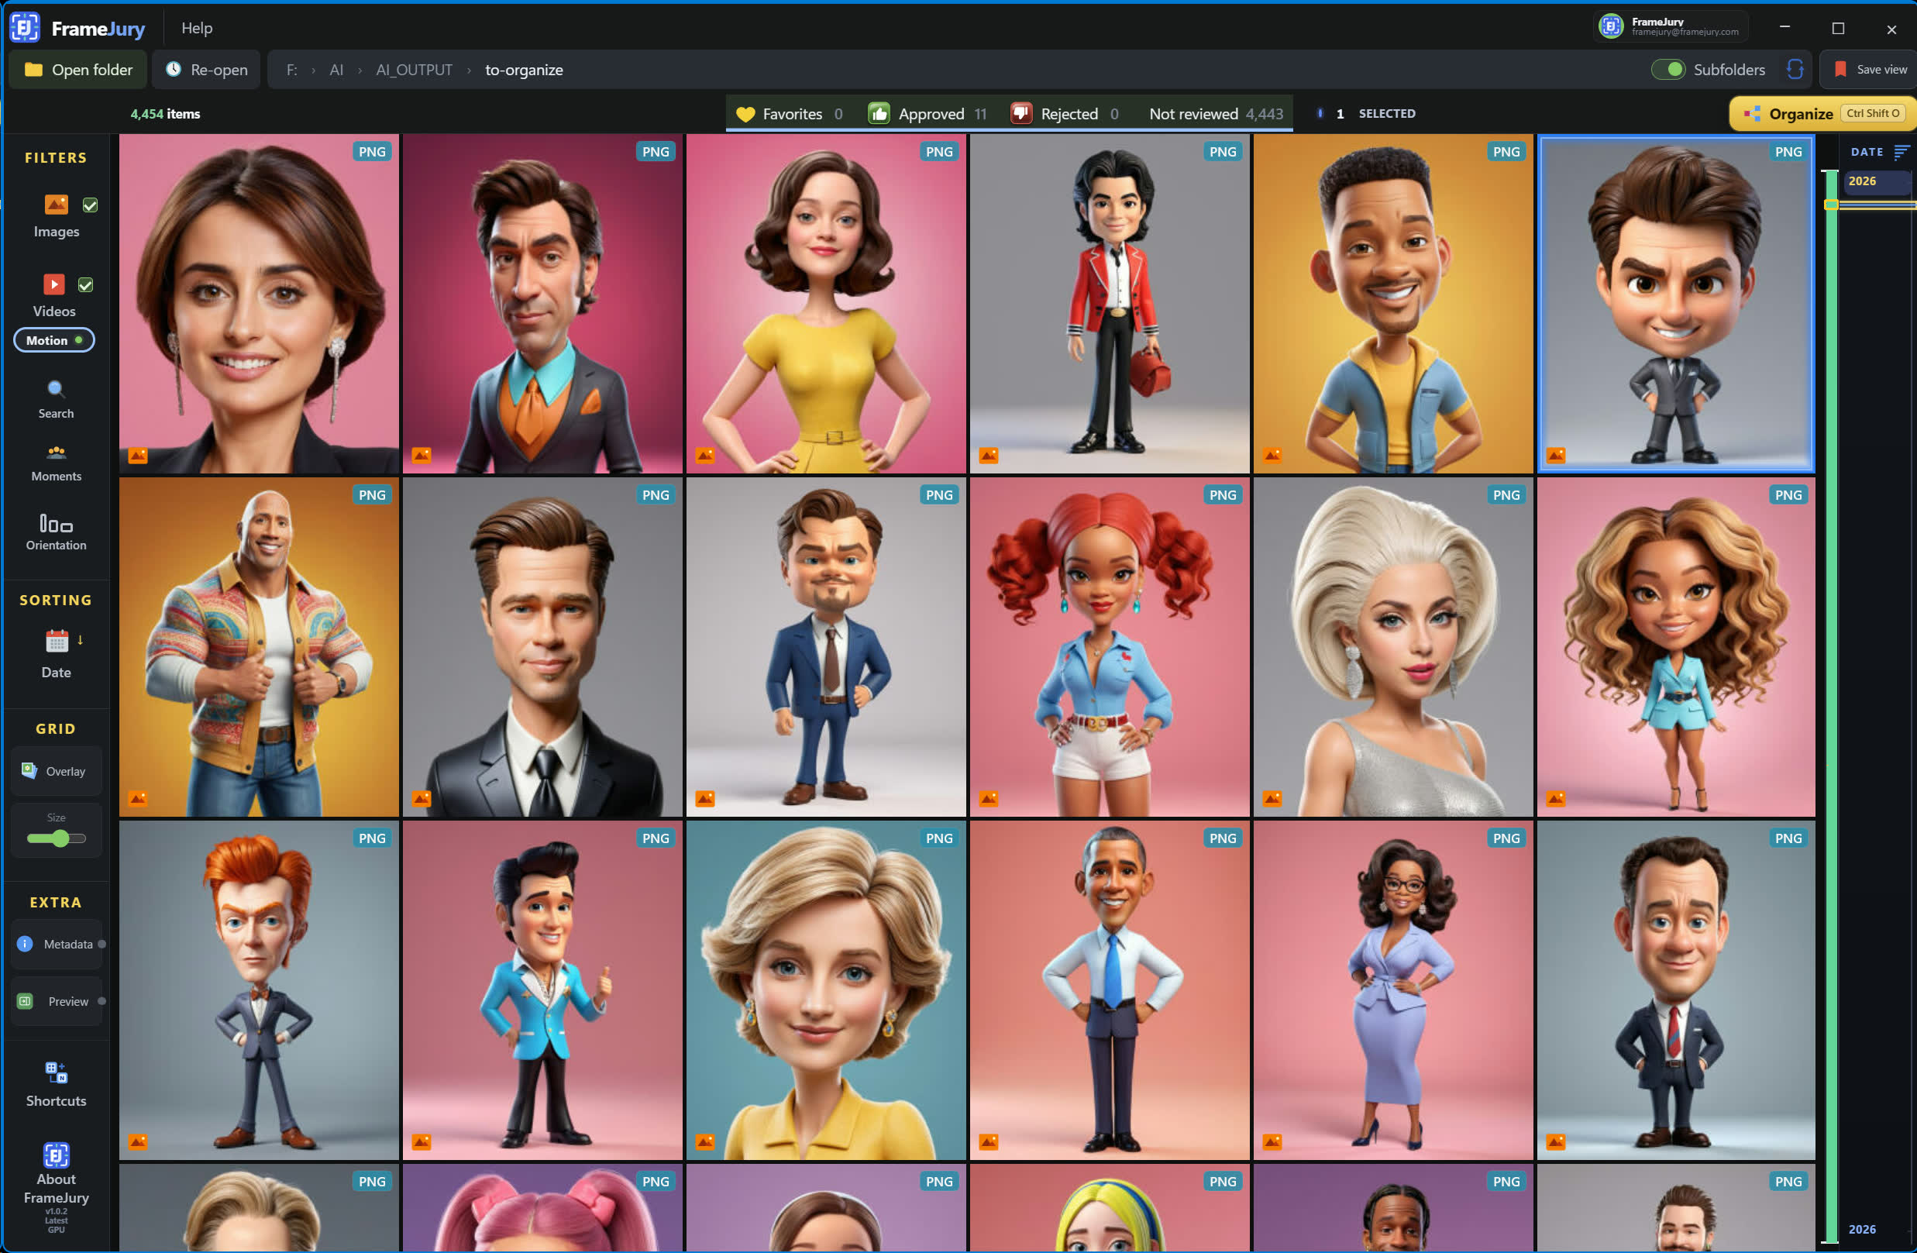Click image icon on blue-tie man thumbnail

point(988,1142)
